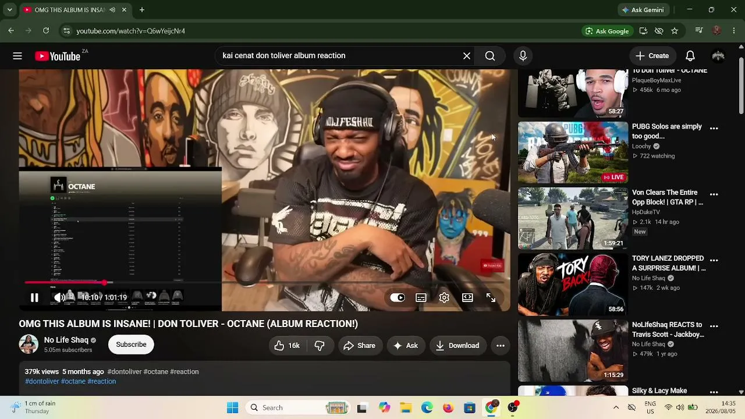This screenshot has height=419, width=745.
Task: Start voice search with the microphone
Action: pyautogui.click(x=523, y=56)
